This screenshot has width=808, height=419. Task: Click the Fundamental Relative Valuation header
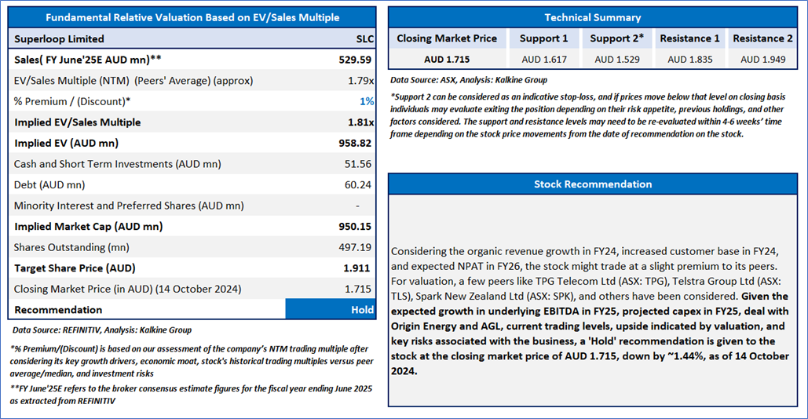coord(192,17)
